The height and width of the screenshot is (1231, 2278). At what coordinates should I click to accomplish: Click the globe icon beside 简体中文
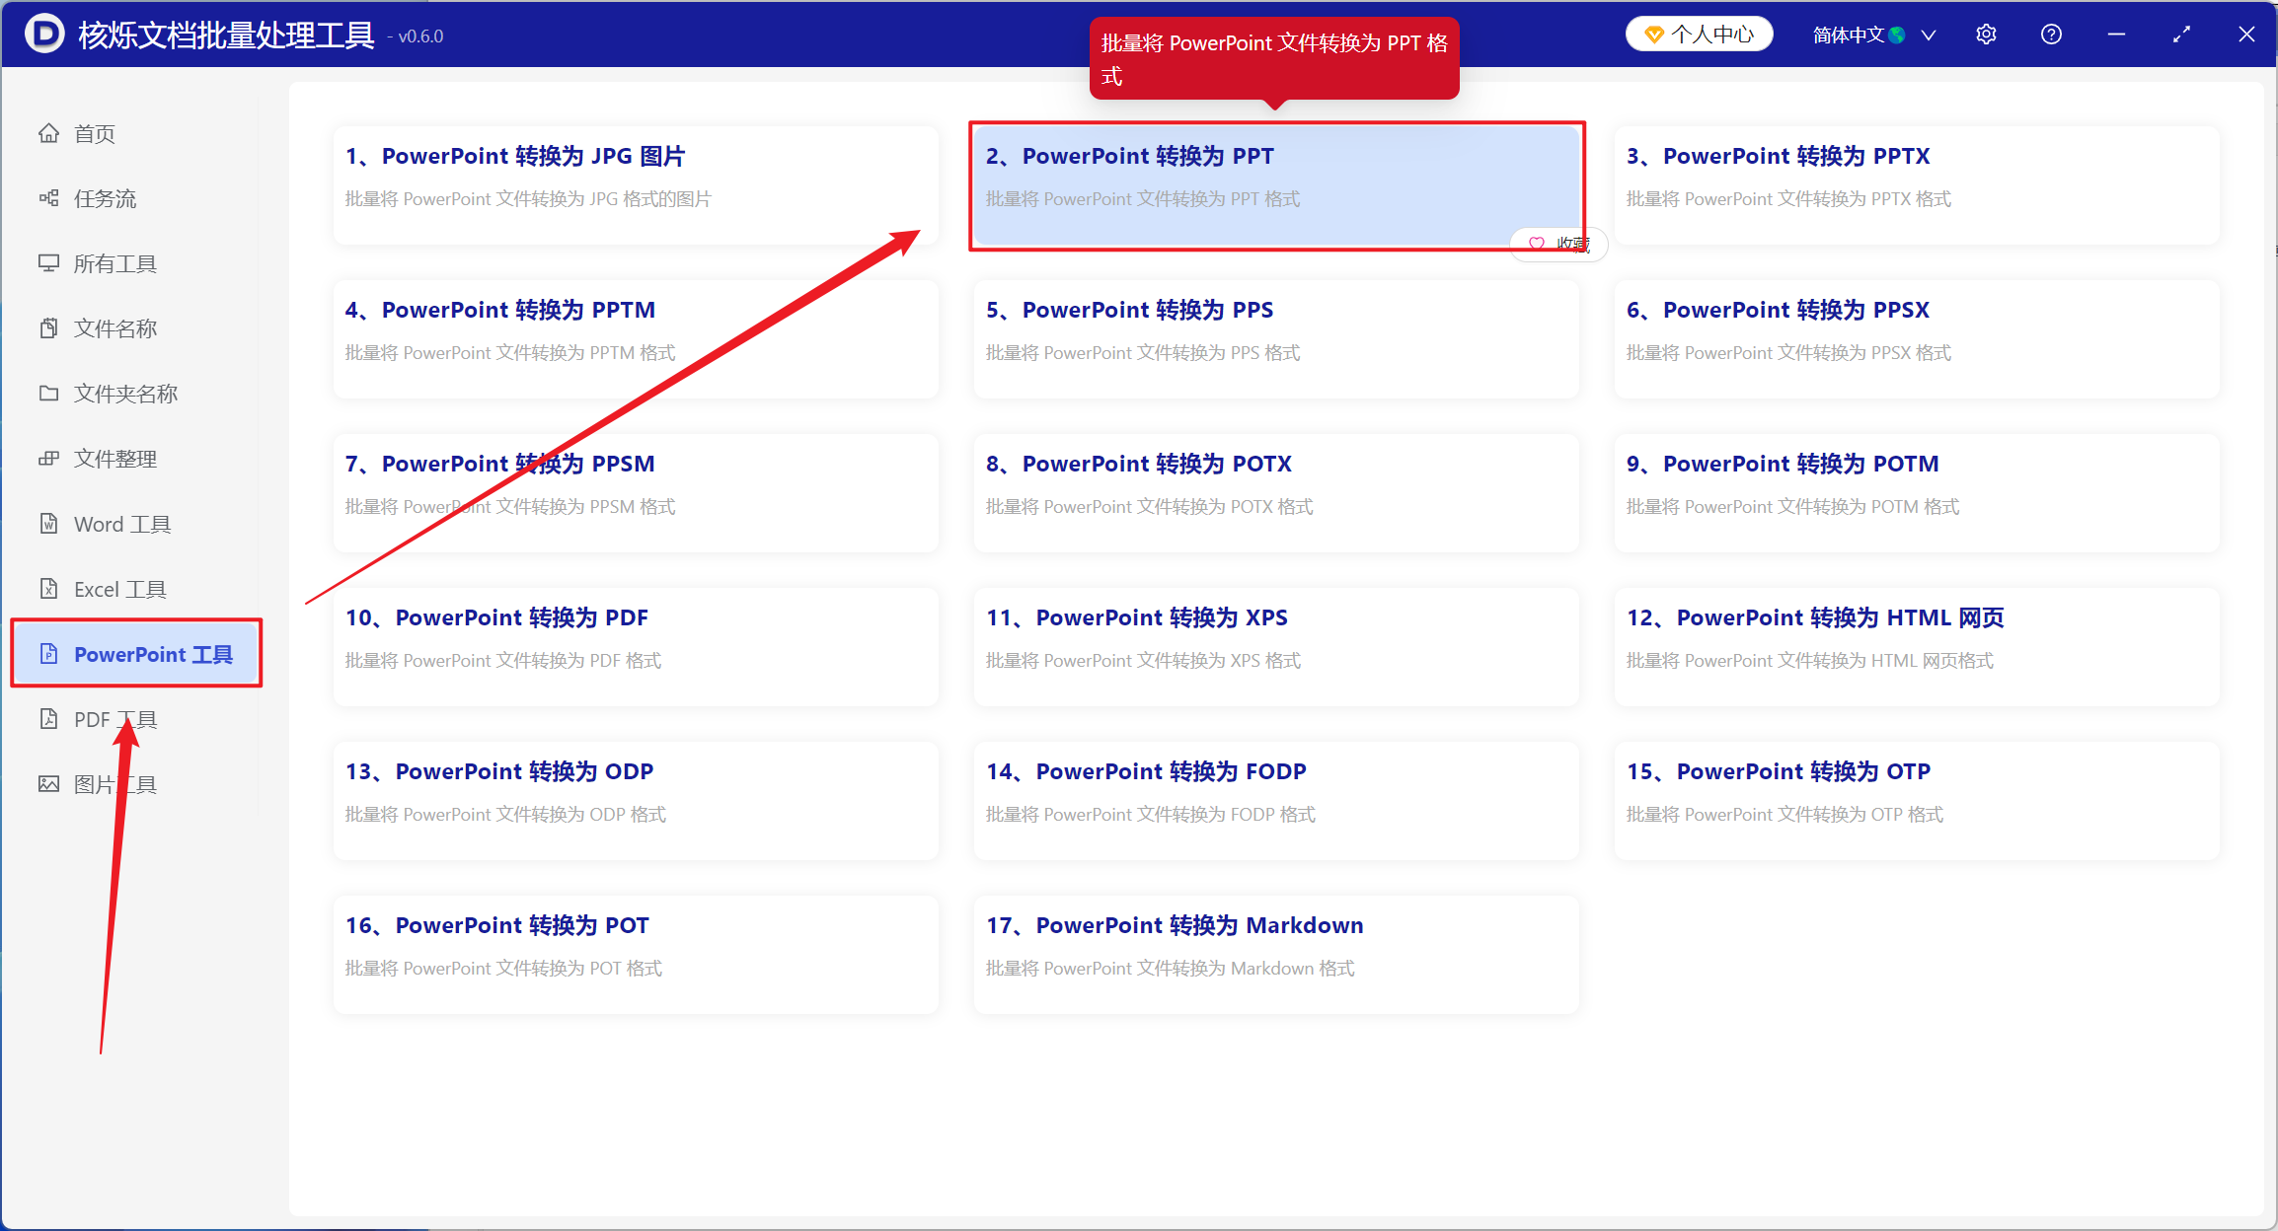[x=1896, y=36]
